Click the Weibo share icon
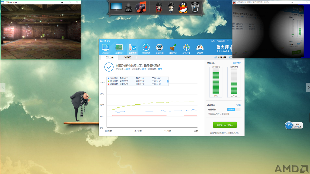 click(215, 57)
